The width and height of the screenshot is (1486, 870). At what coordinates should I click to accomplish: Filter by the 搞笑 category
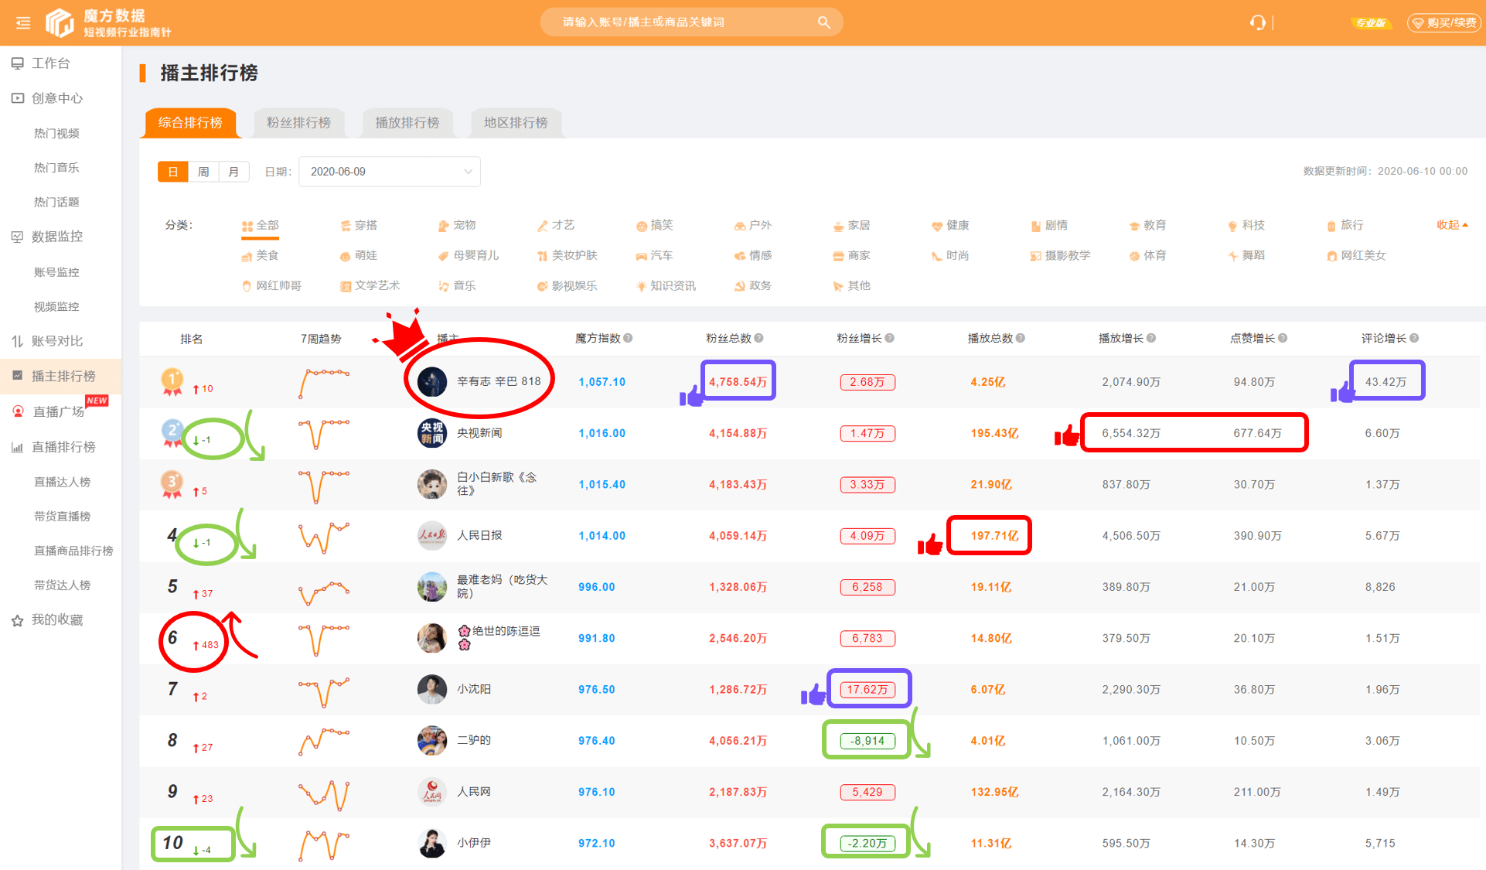[655, 226]
